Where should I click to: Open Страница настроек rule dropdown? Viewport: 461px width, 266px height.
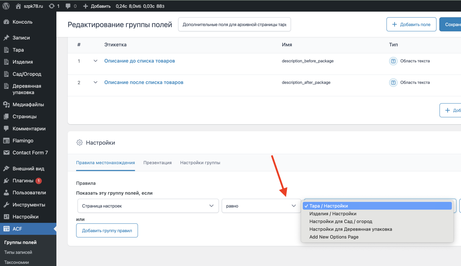click(148, 206)
